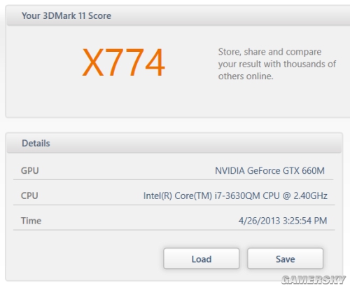Click the Save button
The height and width of the screenshot is (288, 350).
click(x=285, y=259)
